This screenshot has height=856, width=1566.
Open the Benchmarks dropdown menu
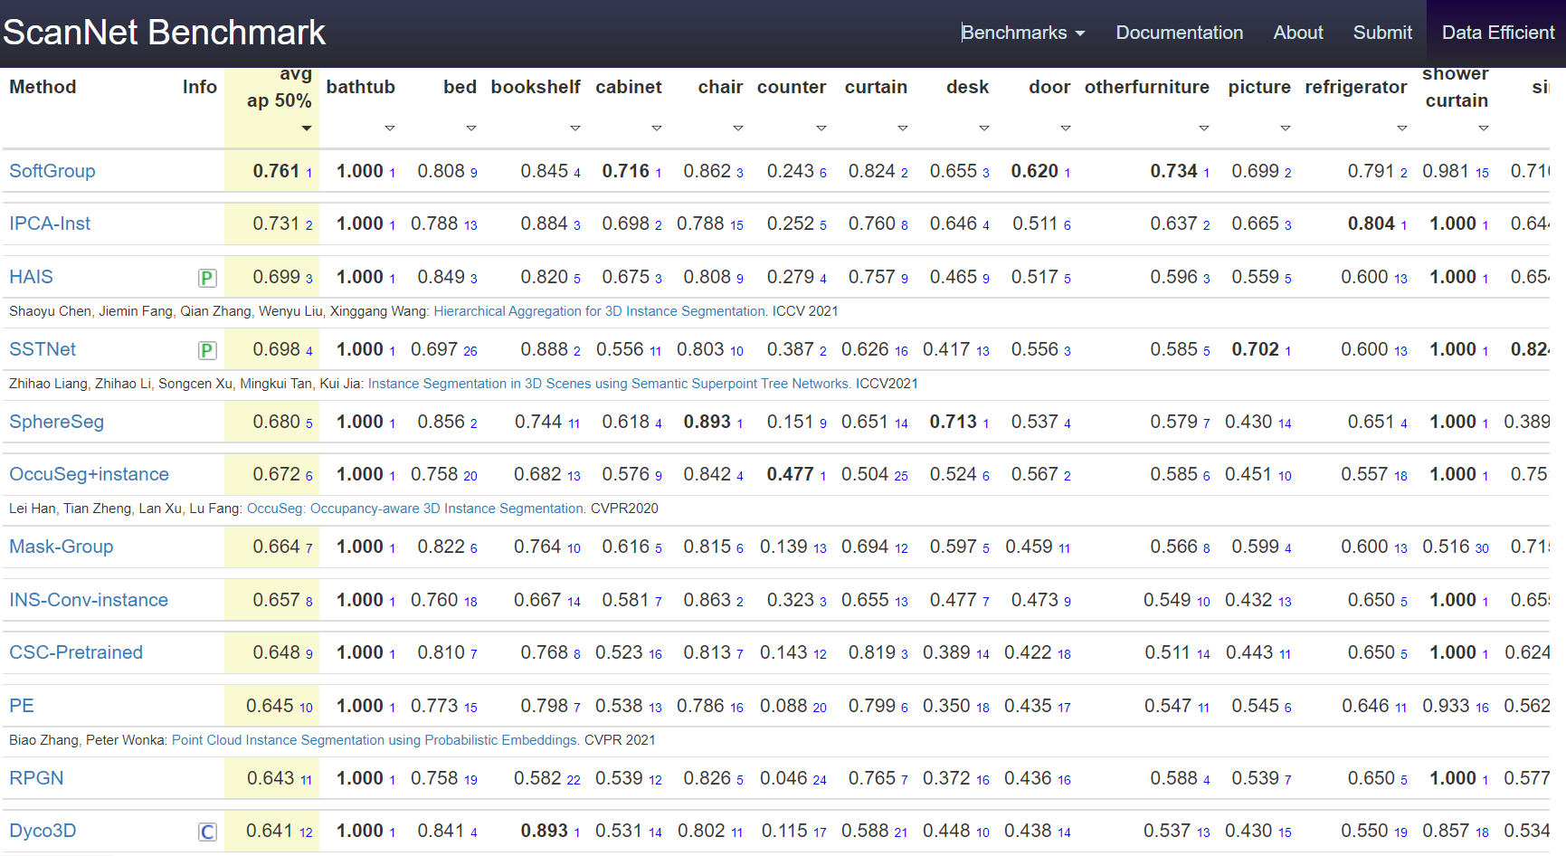[x=1022, y=33]
